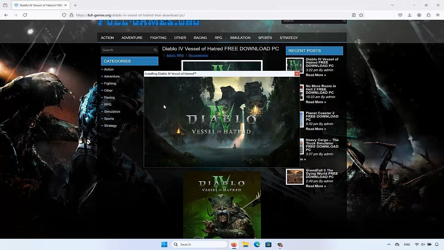
Task: Click the Windows taskbar search box
Action: pos(199,244)
